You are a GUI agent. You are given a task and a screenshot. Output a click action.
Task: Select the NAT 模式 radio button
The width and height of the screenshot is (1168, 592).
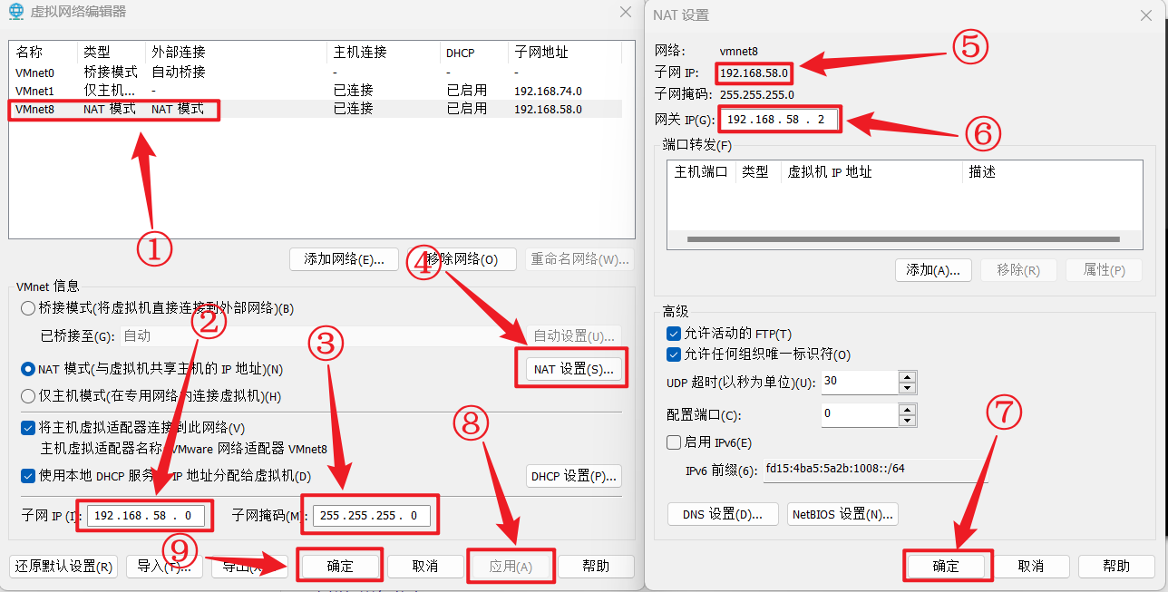[x=28, y=370]
